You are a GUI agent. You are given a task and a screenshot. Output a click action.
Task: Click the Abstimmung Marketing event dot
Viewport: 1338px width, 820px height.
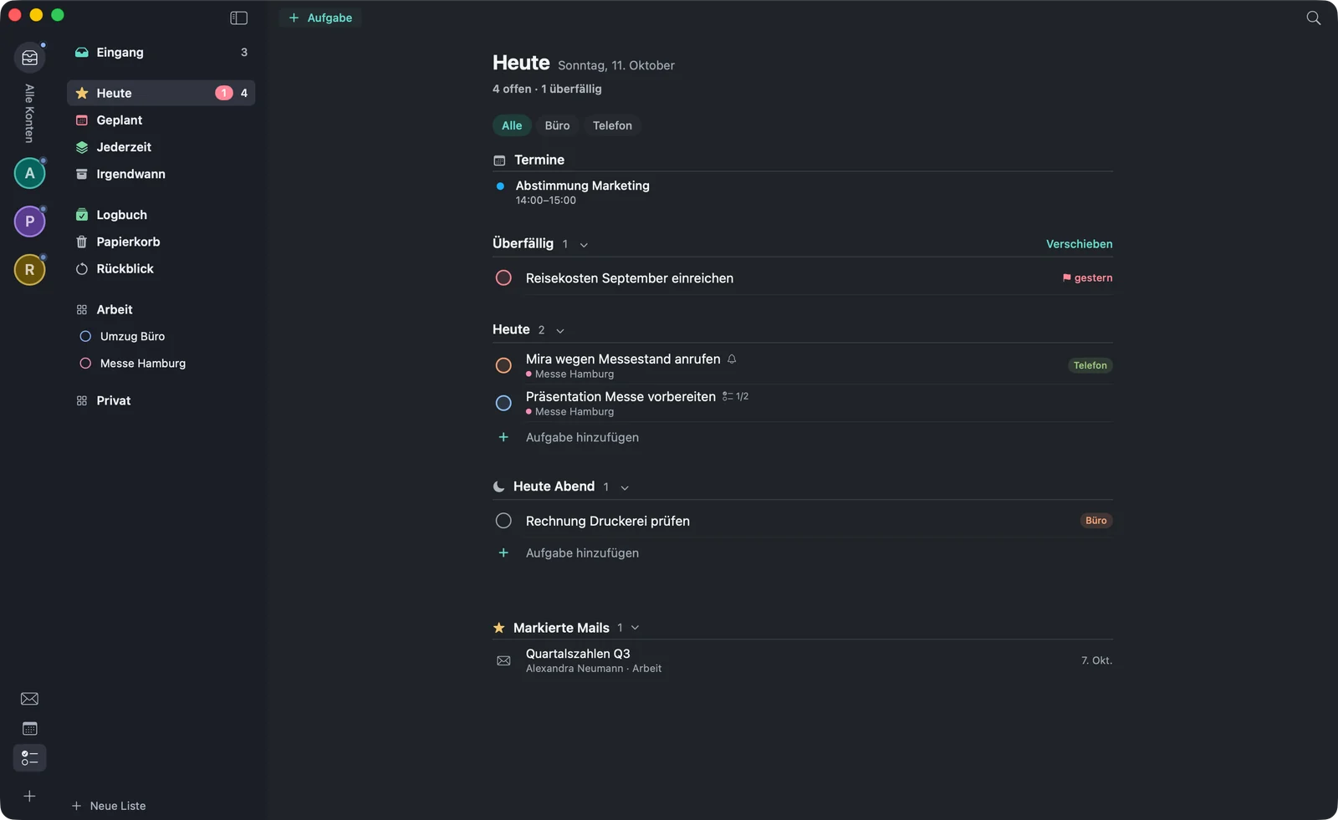click(500, 186)
